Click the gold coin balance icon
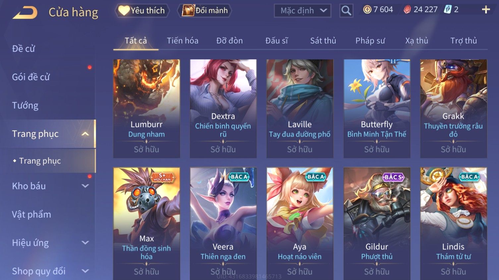This screenshot has width=499, height=280. click(x=367, y=10)
